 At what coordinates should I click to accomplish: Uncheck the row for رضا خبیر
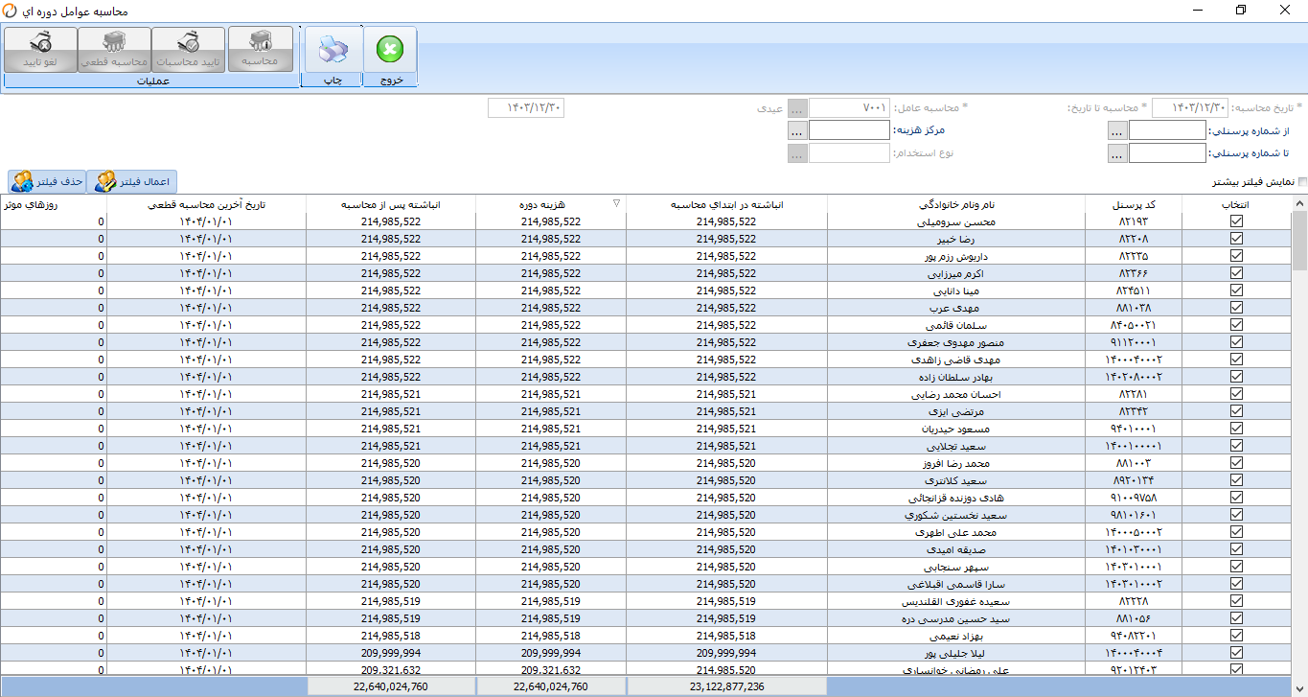point(1236,239)
